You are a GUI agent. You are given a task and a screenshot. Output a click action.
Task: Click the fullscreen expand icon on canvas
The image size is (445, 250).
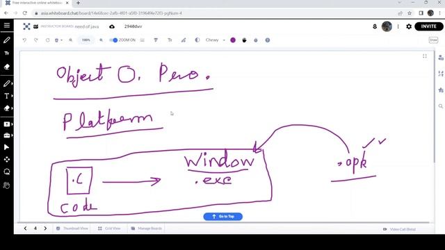(x=425, y=56)
